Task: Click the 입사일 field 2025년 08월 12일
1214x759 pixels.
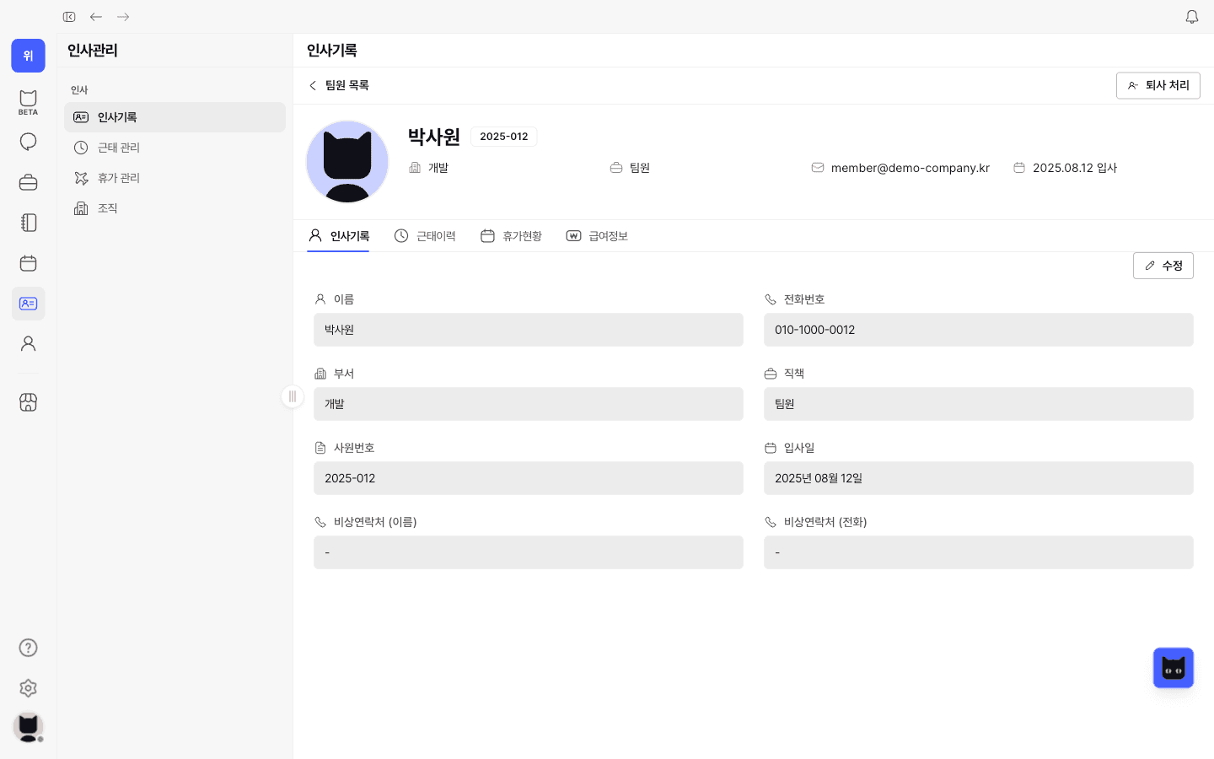Action: coord(979,478)
